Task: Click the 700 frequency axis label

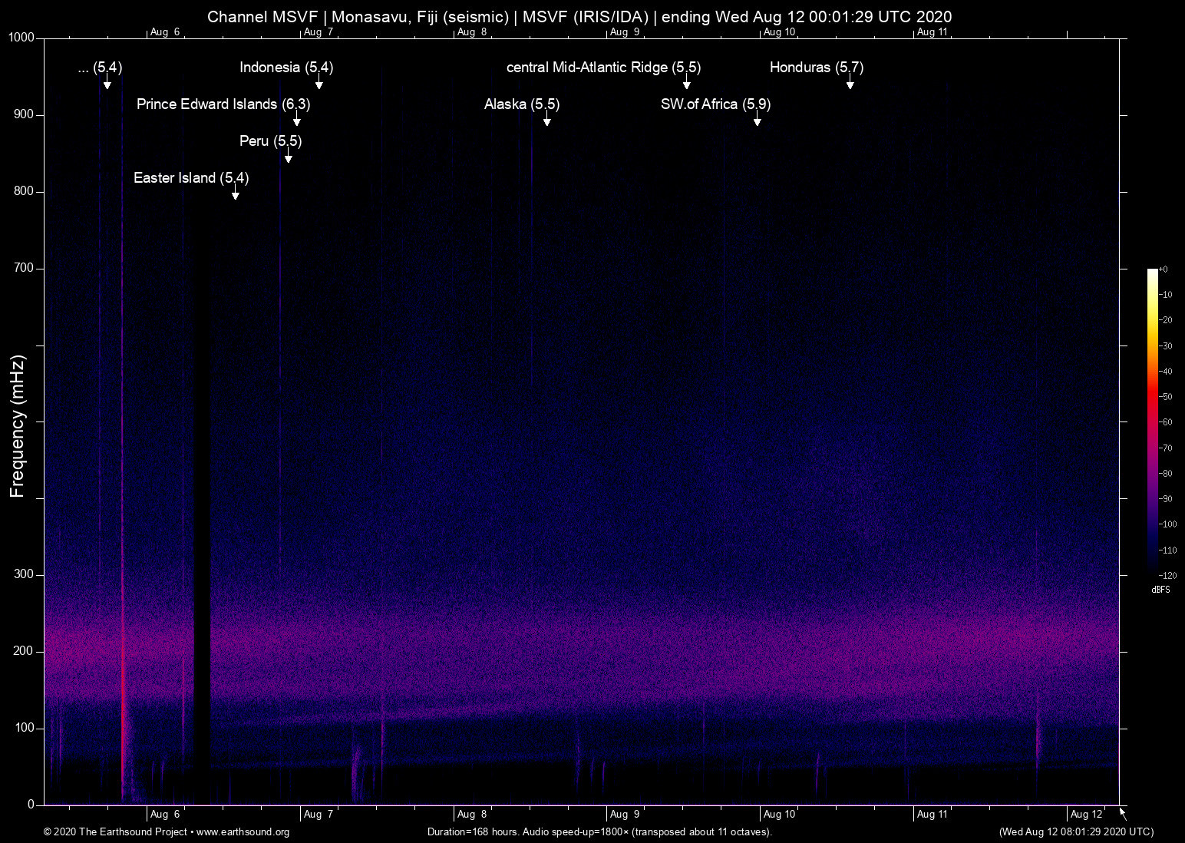Action: [x=25, y=268]
